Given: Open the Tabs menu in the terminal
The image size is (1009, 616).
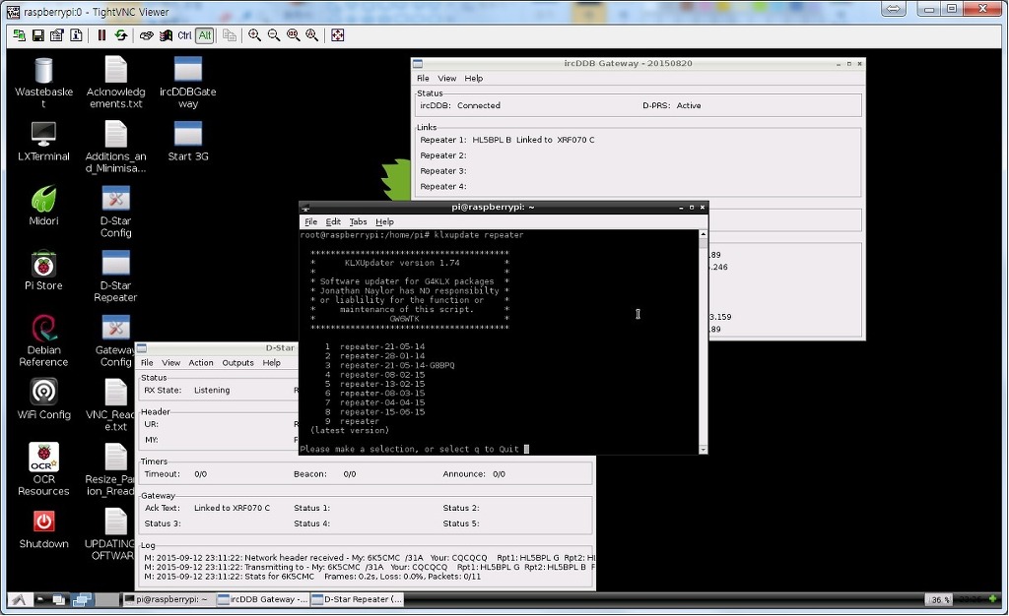Looking at the screenshot, I should 358,222.
